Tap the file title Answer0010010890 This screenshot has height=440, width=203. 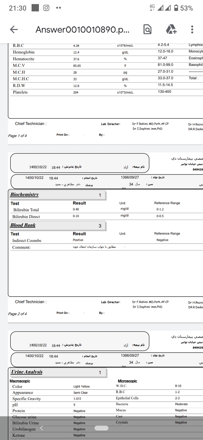pyautogui.click(x=82, y=30)
